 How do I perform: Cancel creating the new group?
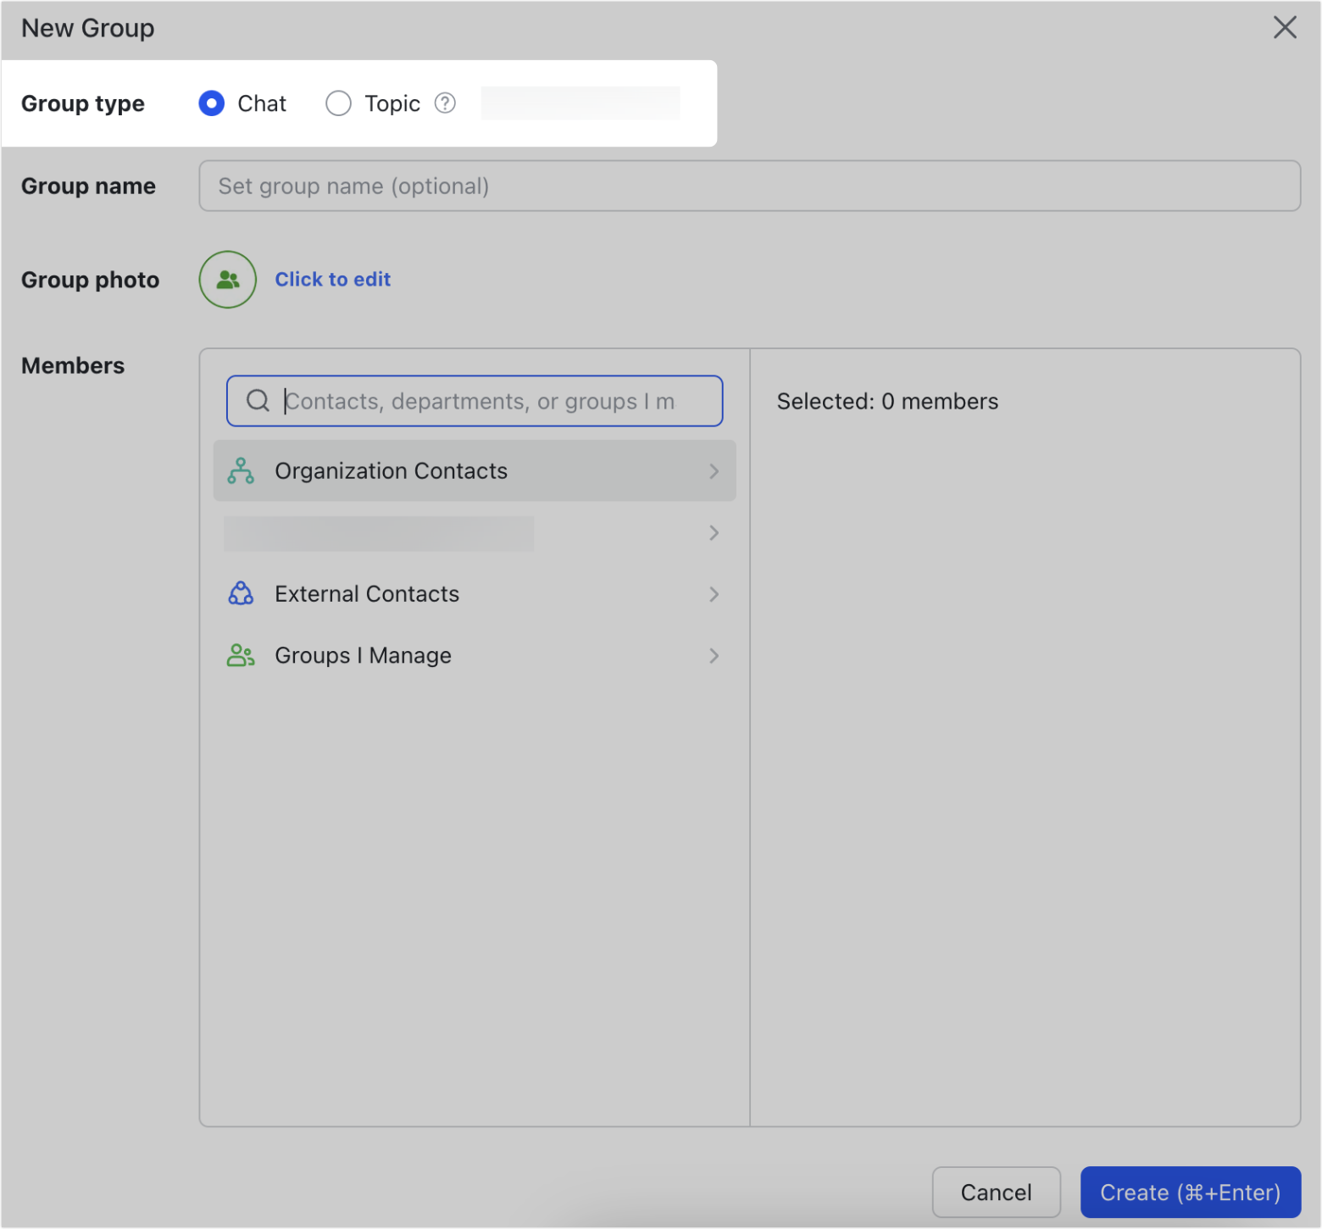click(996, 1192)
